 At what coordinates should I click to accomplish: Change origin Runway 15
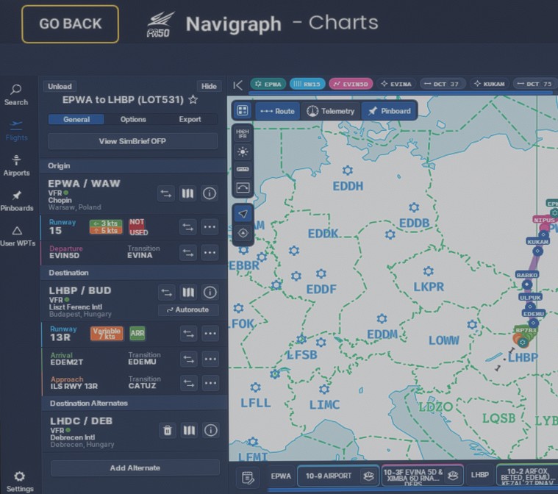pyautogui.click(x=188, y=227)
